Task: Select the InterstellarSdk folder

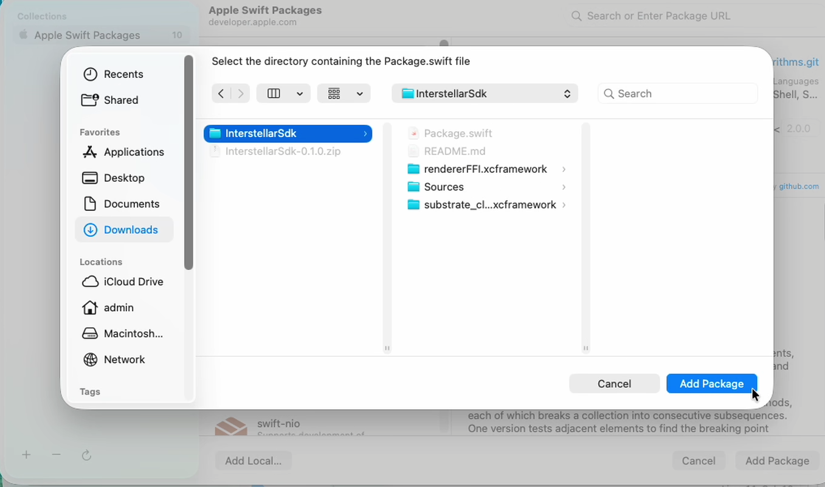Action: (288, 133)
